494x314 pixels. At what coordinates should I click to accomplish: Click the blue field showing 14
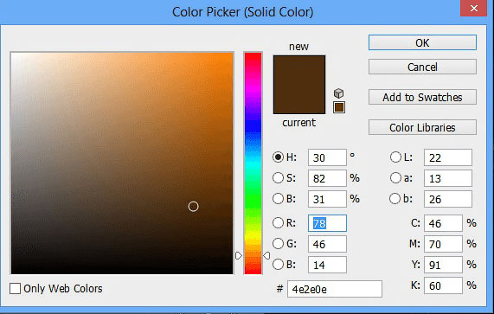pos(327,265)
